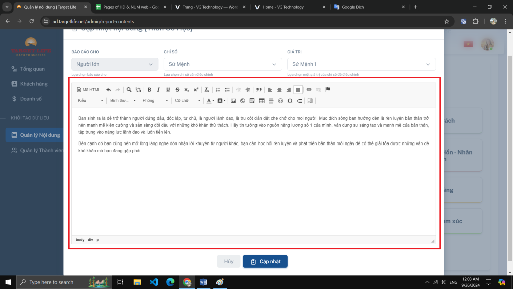Select Quản lý Nội dung menu item
513x289 pixels.
[35, 135]
